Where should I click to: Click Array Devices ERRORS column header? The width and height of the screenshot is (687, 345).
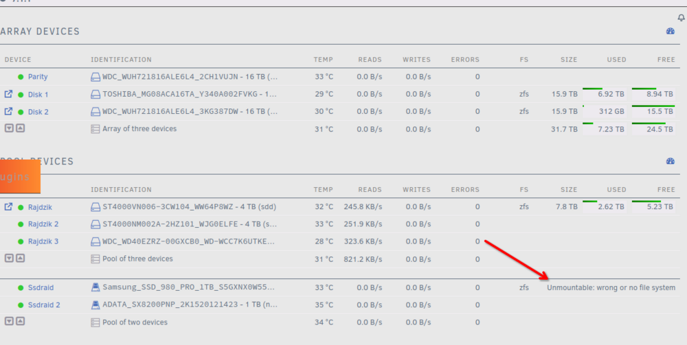click(465, 60)
